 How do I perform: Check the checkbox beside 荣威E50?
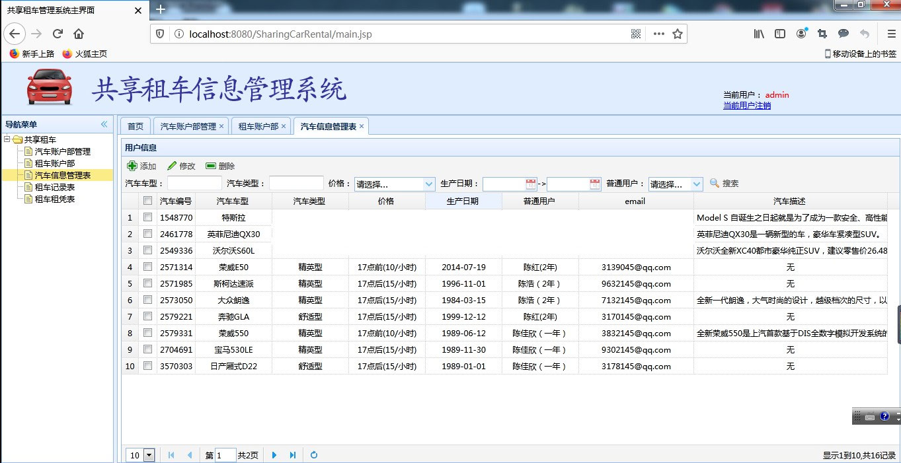(x=147, y=267)
